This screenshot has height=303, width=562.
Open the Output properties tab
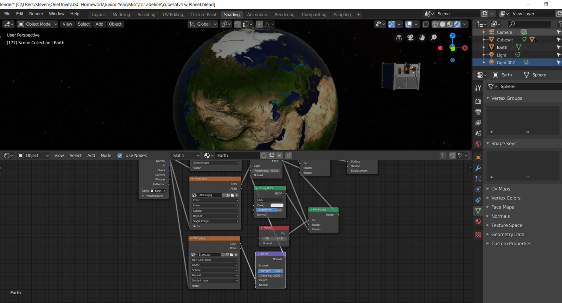tap(478, 112)
